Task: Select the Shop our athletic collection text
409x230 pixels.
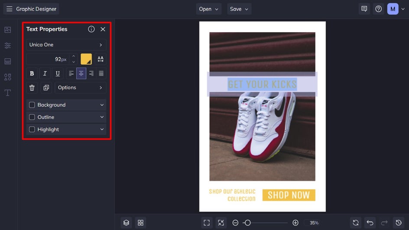Action: coord(232,195)
